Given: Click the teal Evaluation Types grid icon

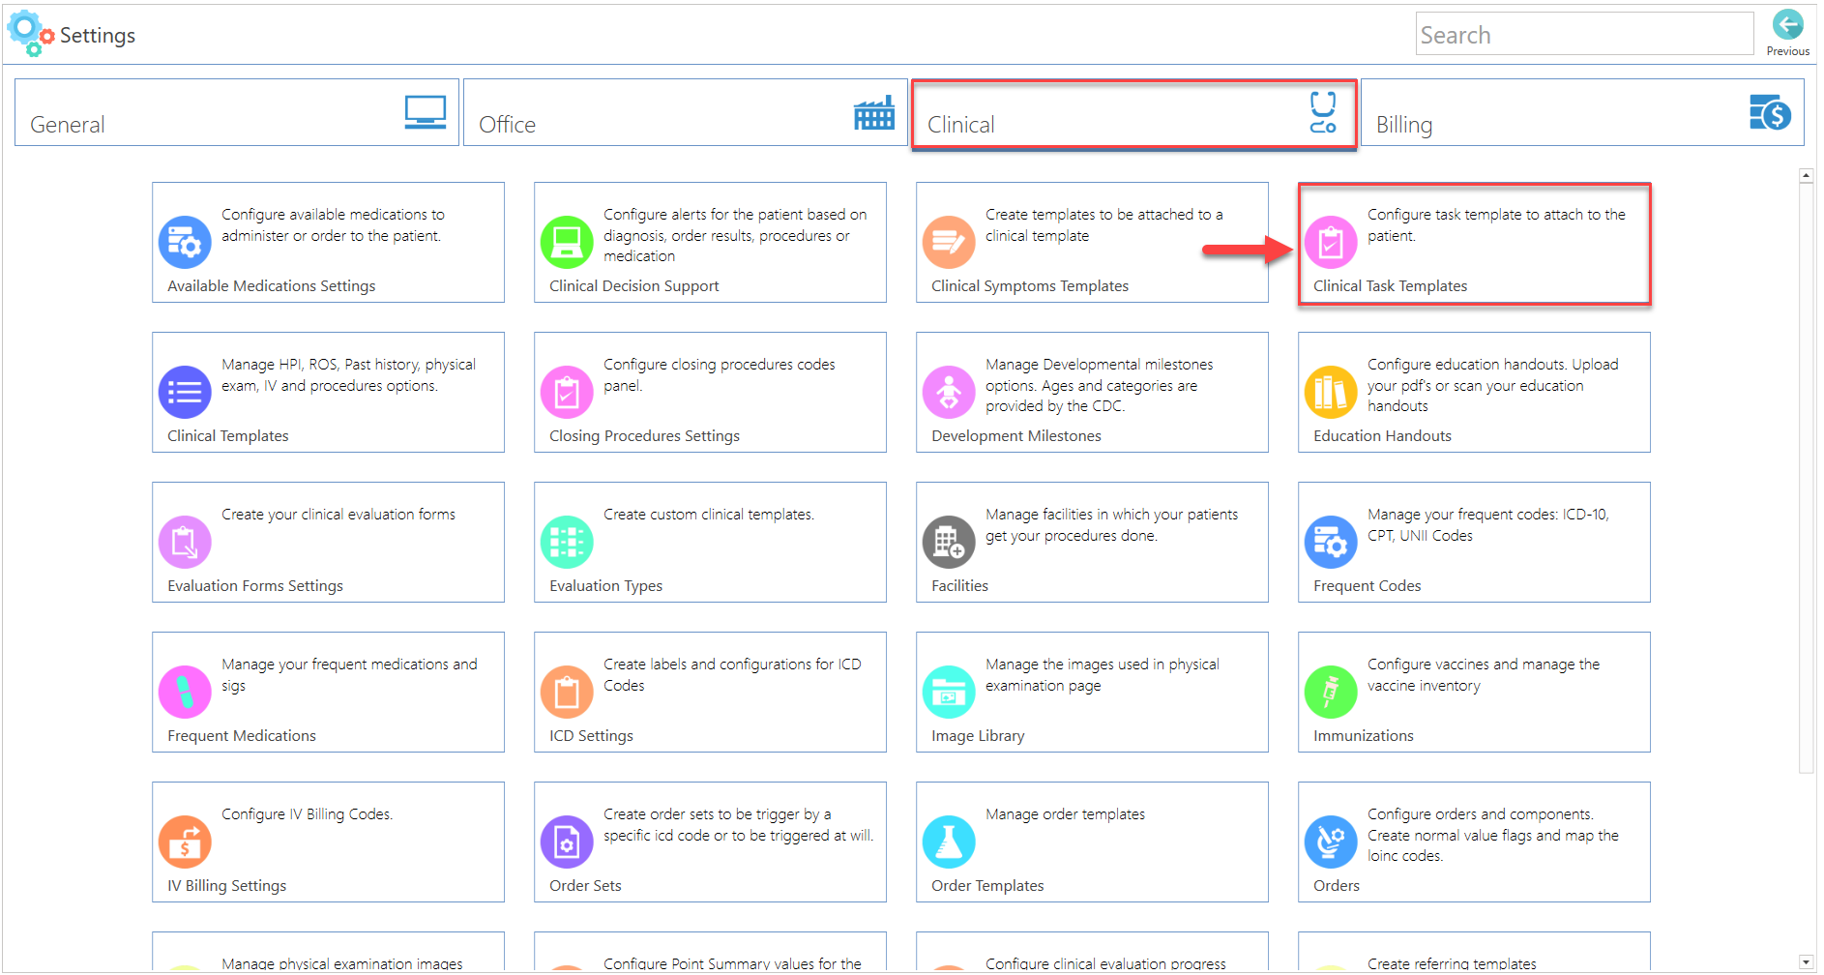Looking at the screenshot, I should tap(567, 542).
